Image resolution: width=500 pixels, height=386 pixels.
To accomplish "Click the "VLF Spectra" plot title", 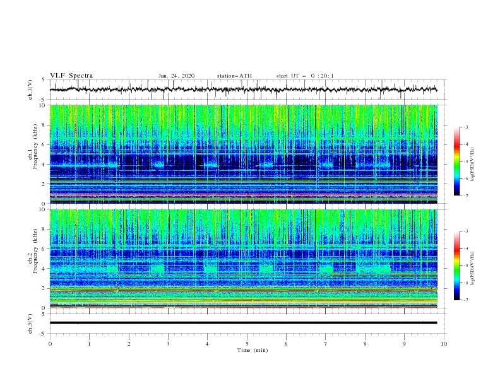I will (x=71, y=76).
